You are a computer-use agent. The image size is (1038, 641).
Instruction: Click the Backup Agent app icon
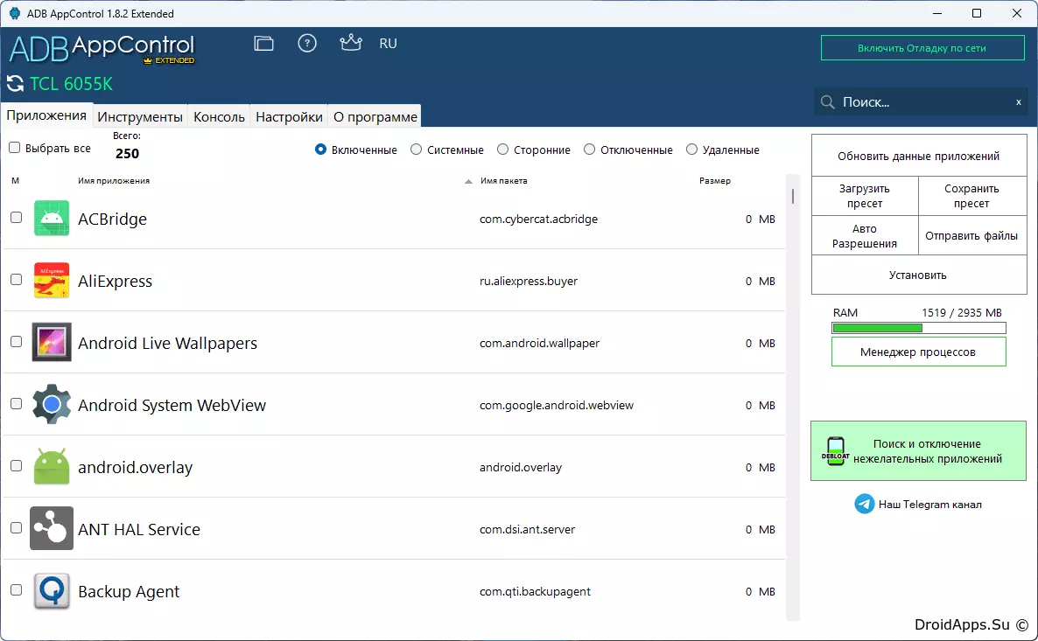pos(52,591)
